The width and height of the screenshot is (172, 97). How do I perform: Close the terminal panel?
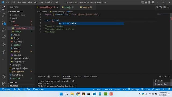click(x=169, y=77)
